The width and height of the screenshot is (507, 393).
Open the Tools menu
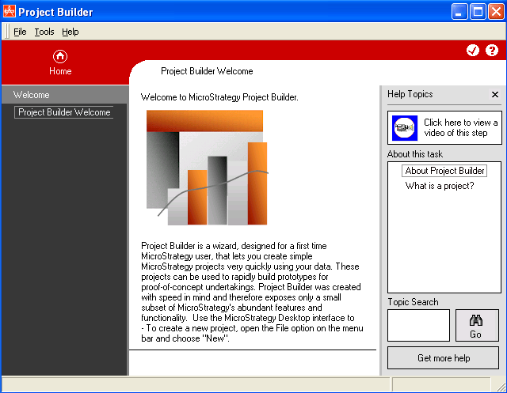point(44,32)
